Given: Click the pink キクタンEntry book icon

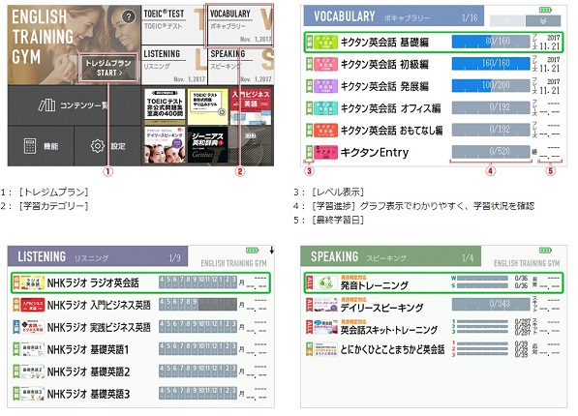Looking at the screenshot, I should (x=325, y=152).
